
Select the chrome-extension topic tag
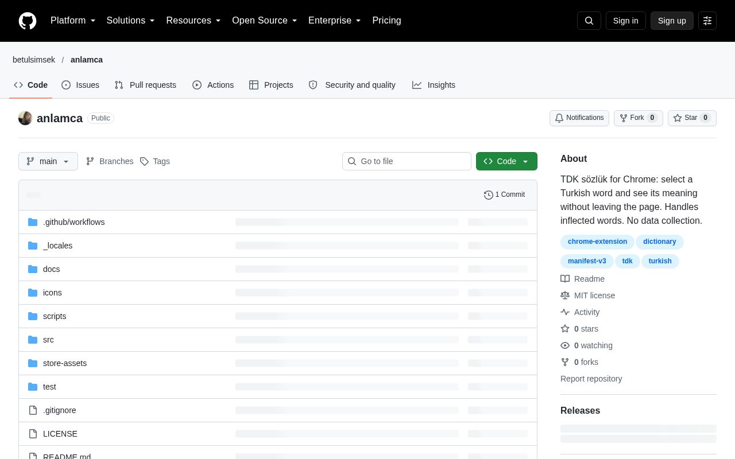pos(597,242)
